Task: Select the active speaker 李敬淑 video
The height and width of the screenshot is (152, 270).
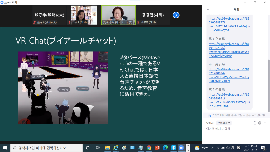Action: 118,15
